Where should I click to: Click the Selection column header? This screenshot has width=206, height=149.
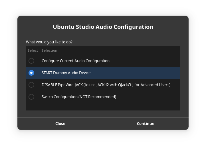(49, 51)
